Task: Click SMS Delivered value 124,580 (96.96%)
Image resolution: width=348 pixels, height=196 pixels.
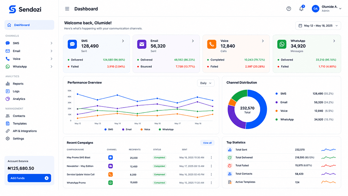Action: pos(114,60)
